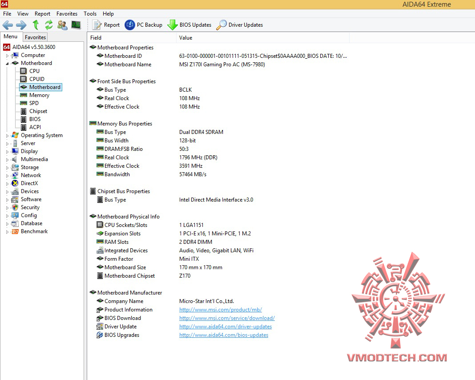The image size is (475, 380).
Task: Generate a Report from toolbar
Action: [106, 25]
